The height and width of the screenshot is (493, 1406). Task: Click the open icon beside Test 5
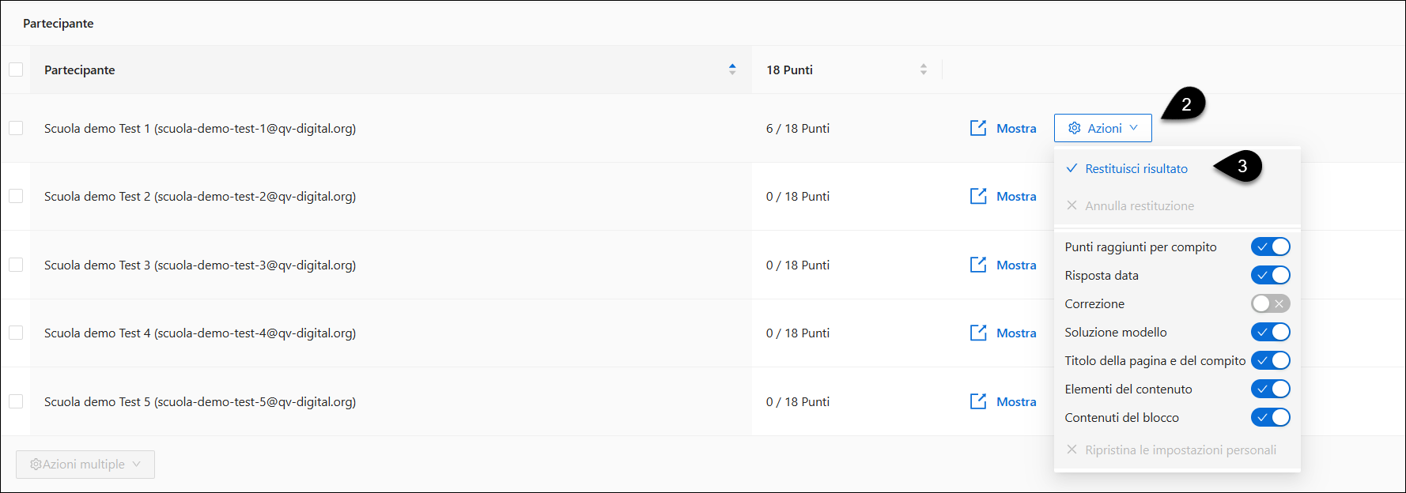[978, 401]
